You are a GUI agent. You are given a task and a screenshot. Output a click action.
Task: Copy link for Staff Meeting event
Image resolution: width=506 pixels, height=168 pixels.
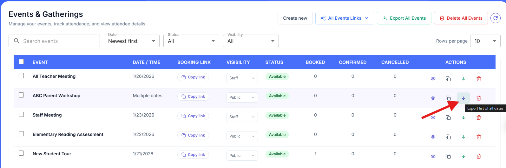point(193,116)
